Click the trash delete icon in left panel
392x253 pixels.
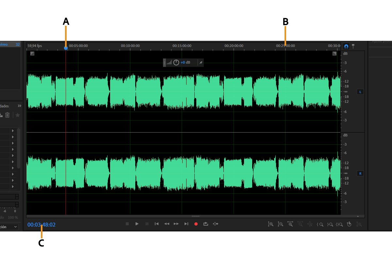pos(7,115)
